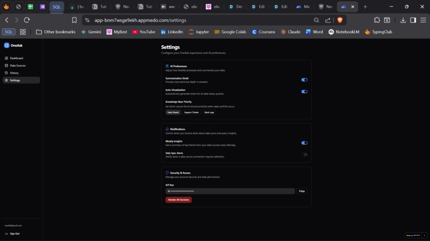Switch to the pinned SQL tab
430x241 pixels.
pos(57,6)
